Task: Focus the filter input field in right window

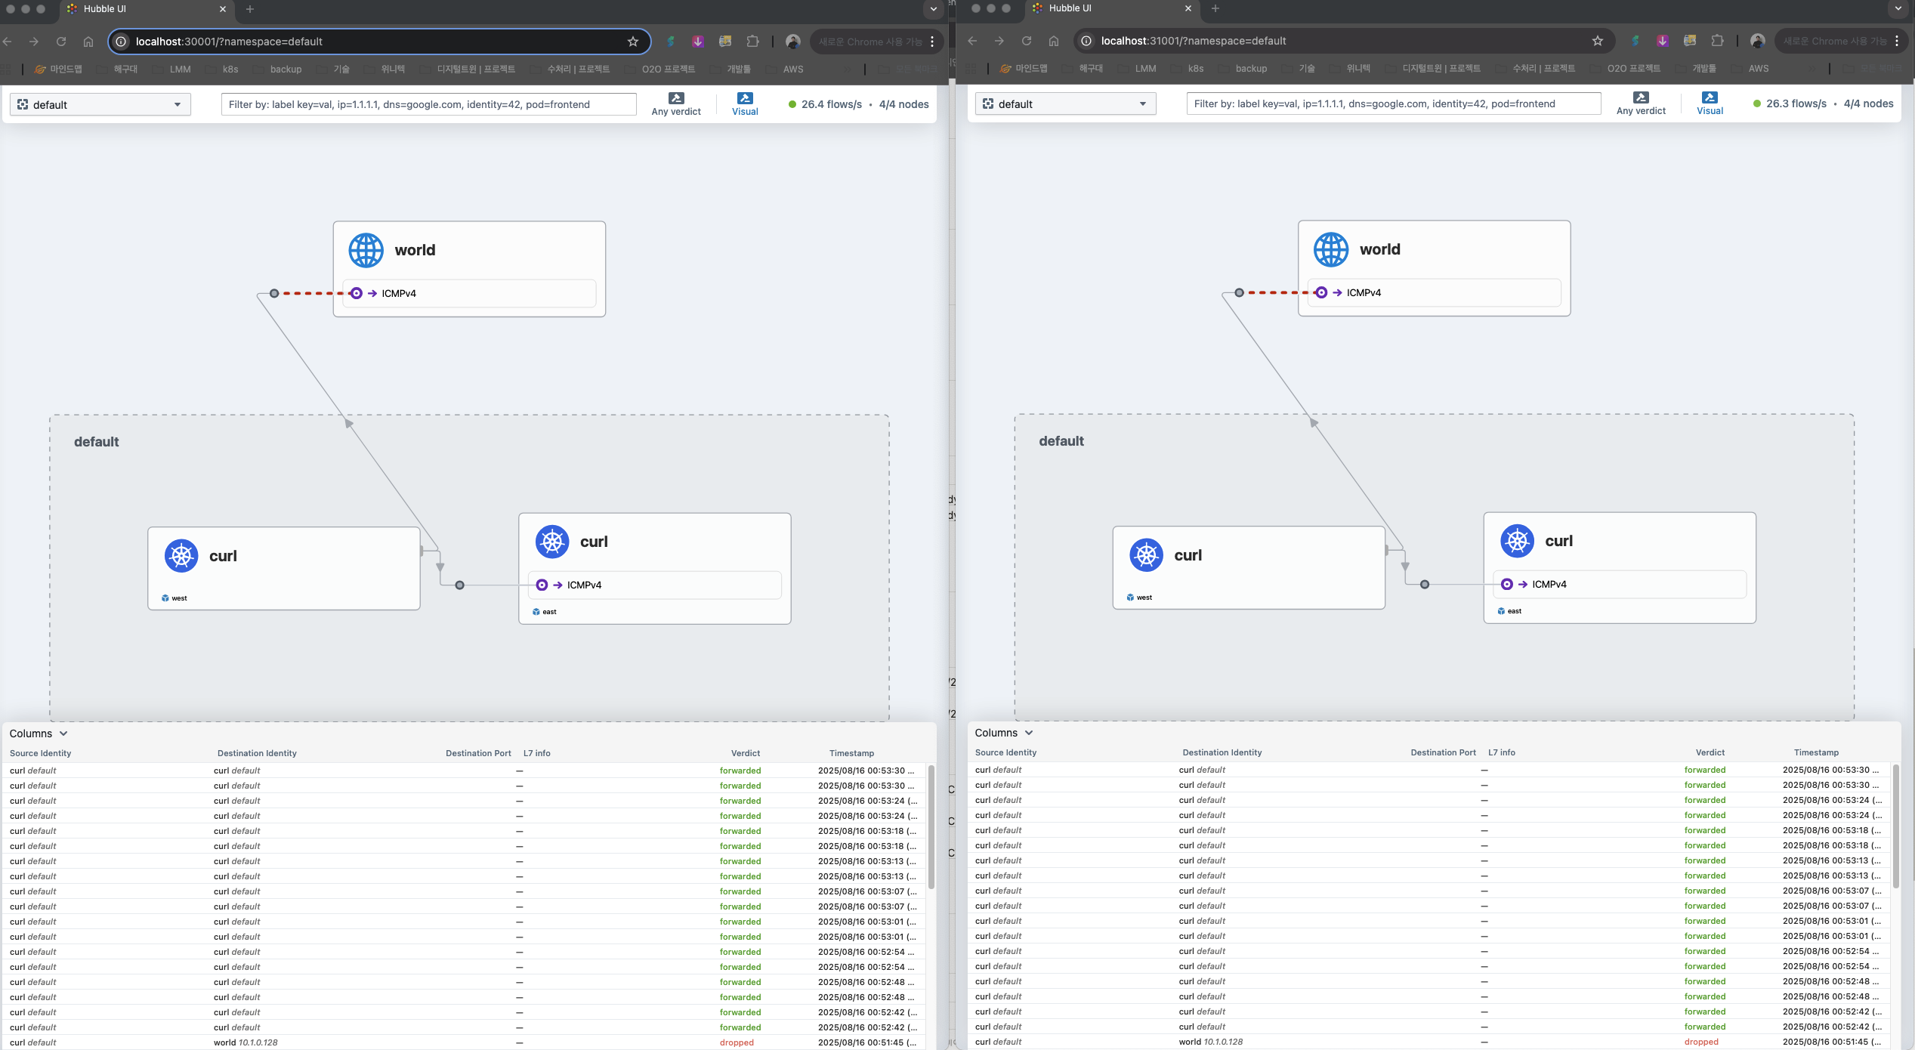Action: pos(1393,103)
